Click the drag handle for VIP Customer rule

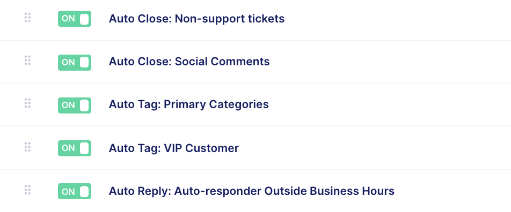point(28,147)
